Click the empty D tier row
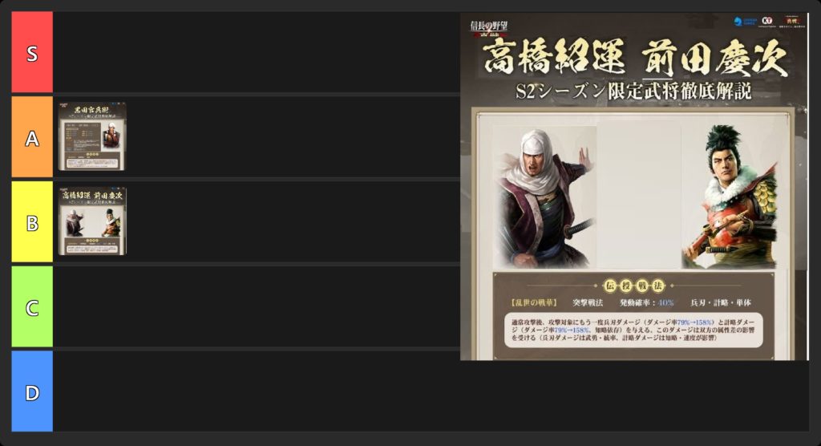The width and height of the screenshot is (821, 446). pyautogui.click(x=431, y=391)
